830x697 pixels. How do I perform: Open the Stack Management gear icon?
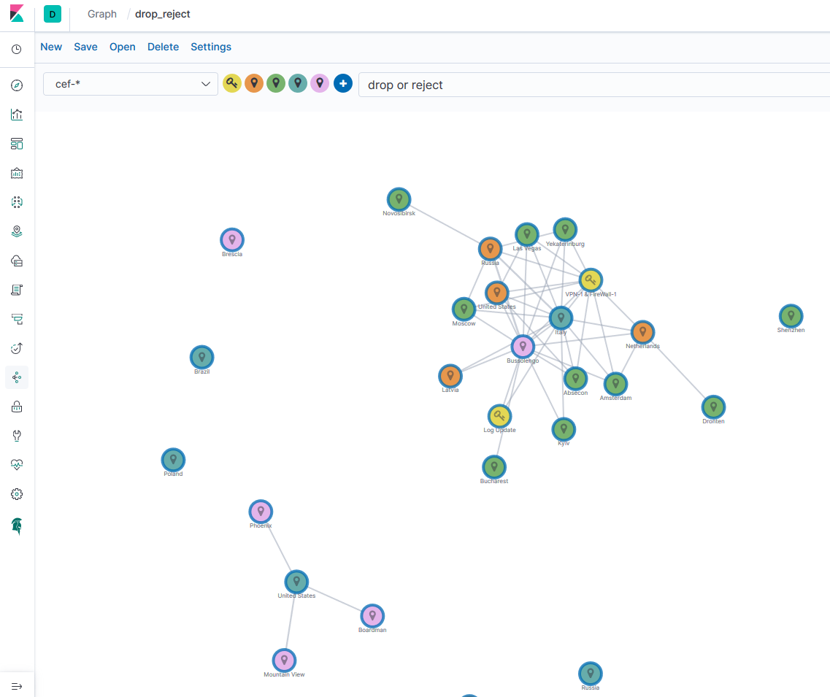(x=16, y=494)
